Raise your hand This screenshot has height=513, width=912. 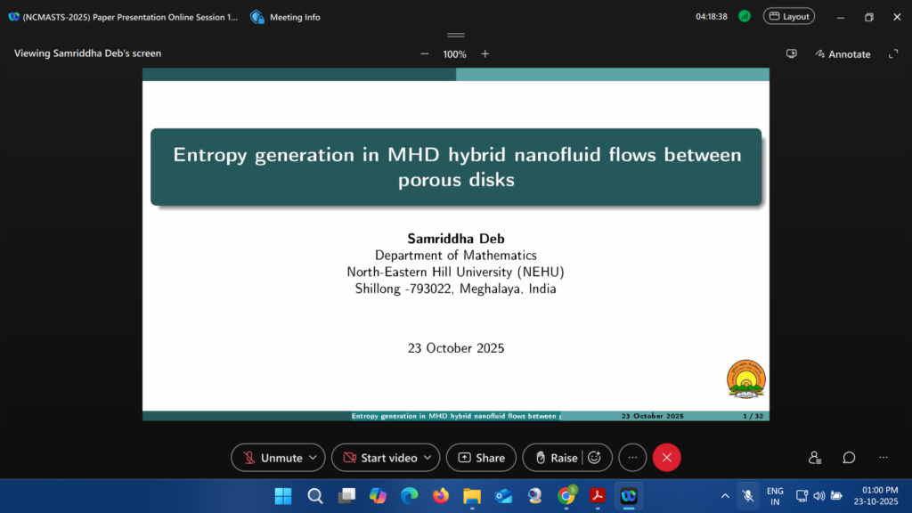tap(556, 458)
